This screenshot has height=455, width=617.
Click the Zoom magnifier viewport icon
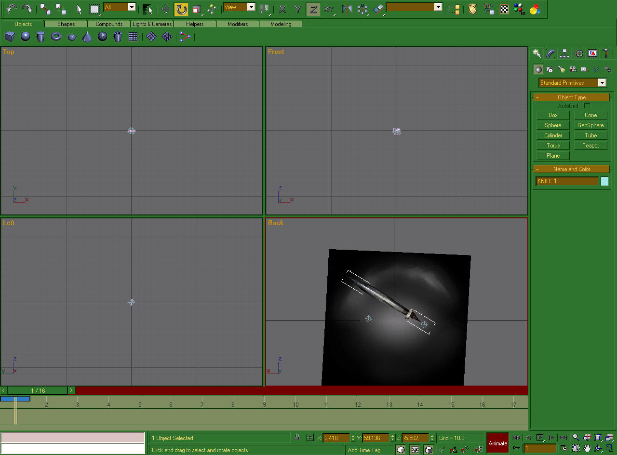point(576,438)
